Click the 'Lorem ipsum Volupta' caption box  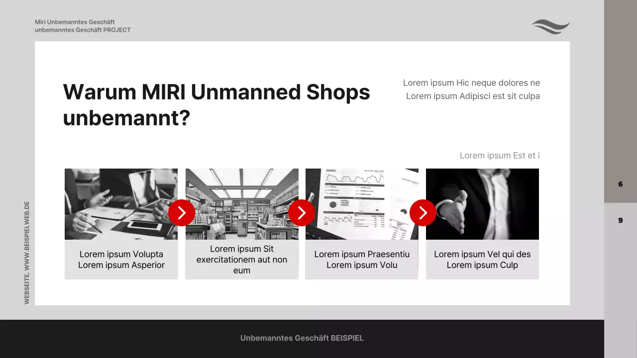[x=121, y=260]
